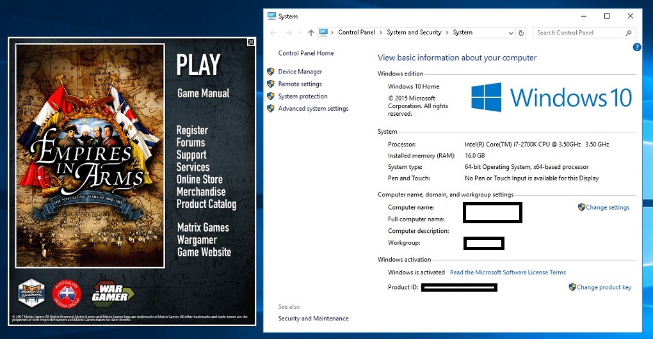Click the War Gamer logo

click(x=113, y=292)
